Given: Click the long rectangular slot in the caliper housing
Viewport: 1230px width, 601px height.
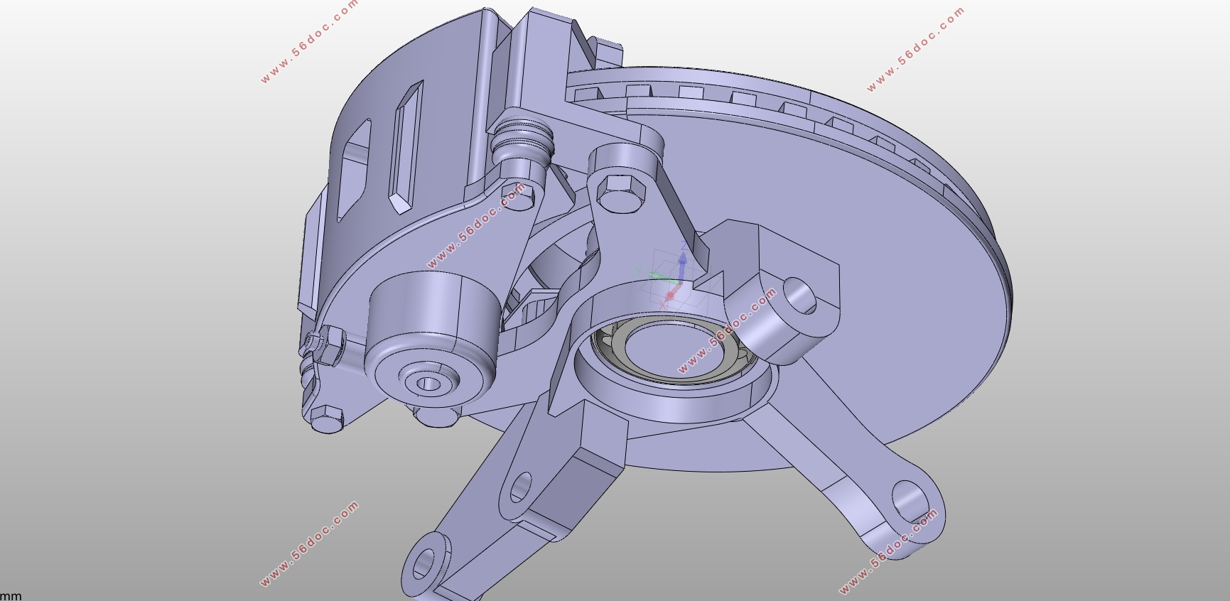Looking at the screenshot, I should click(x=406, y=146).
